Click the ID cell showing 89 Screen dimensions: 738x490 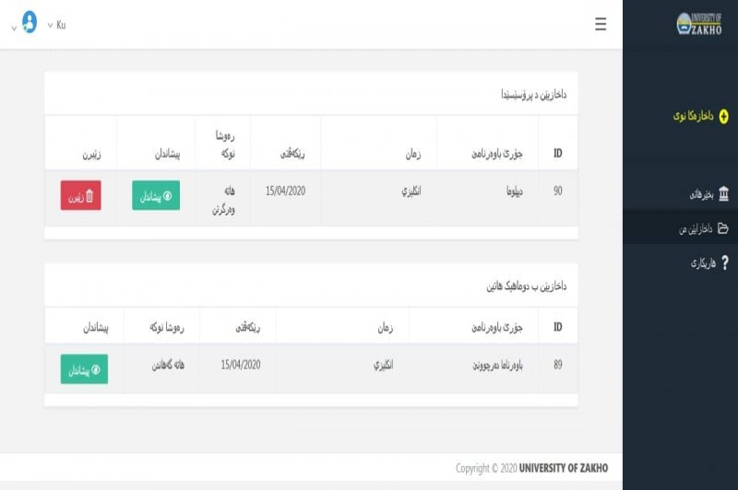(x=557, y=365)
